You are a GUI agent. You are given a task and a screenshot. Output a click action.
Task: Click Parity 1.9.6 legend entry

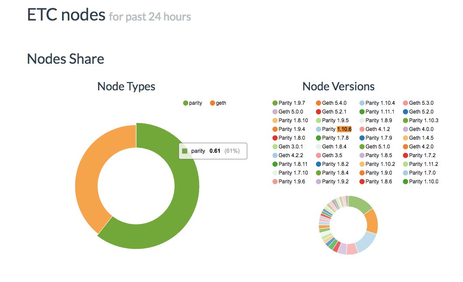tap(289, 182)
